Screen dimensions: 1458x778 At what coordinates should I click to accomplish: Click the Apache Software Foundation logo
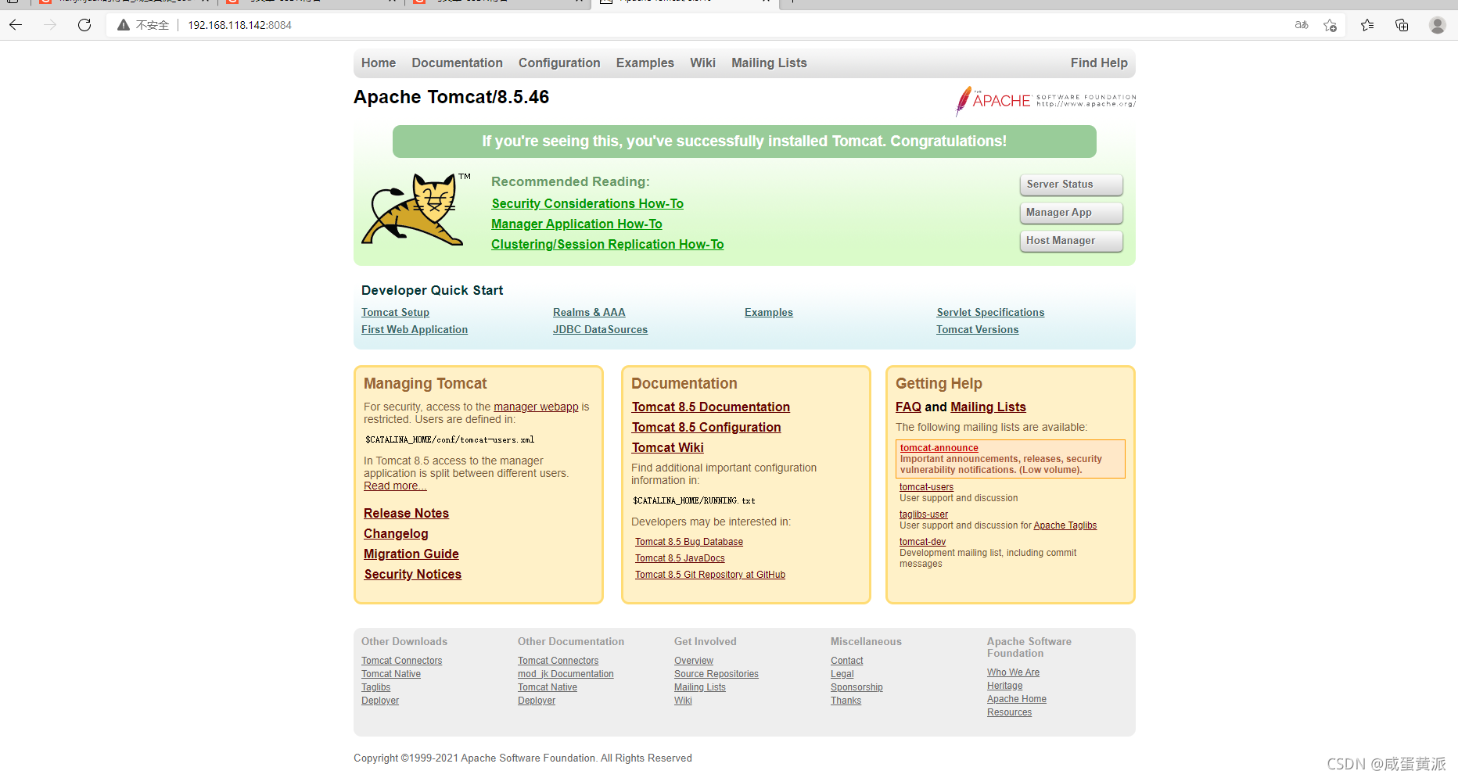point(1045,101)
